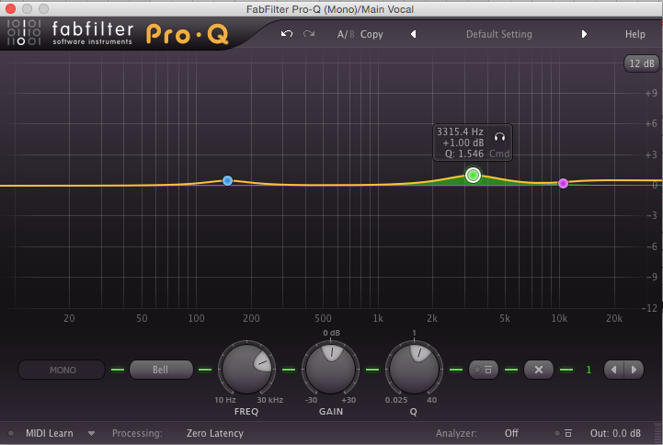Click the GAIN knob
663x445 pixels.
coord(331,369)
